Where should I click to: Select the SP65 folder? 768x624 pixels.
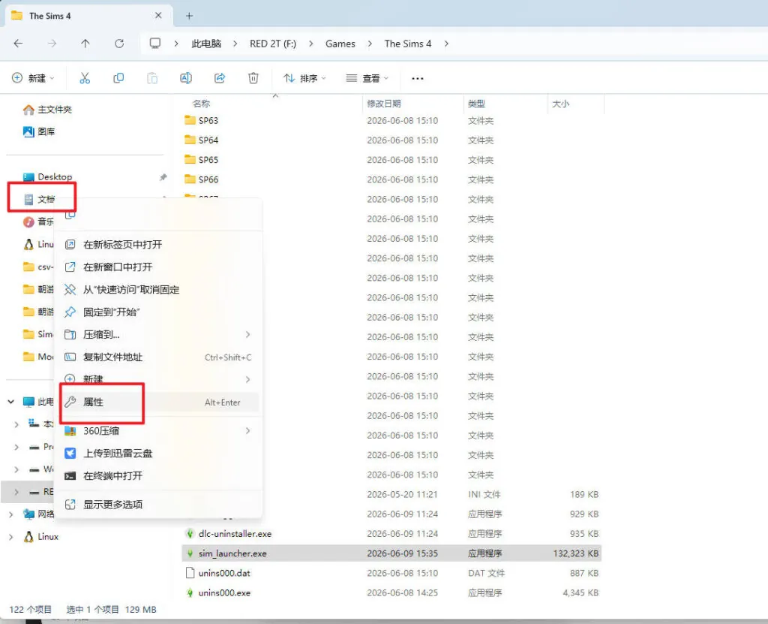tap(201, 159)
